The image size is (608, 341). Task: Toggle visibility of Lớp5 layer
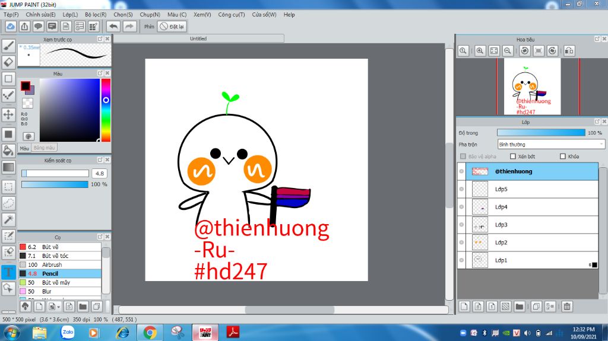pos(461,189)
